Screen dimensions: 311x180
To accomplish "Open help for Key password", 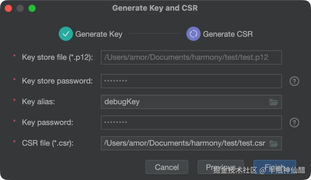I will point(294,123).
